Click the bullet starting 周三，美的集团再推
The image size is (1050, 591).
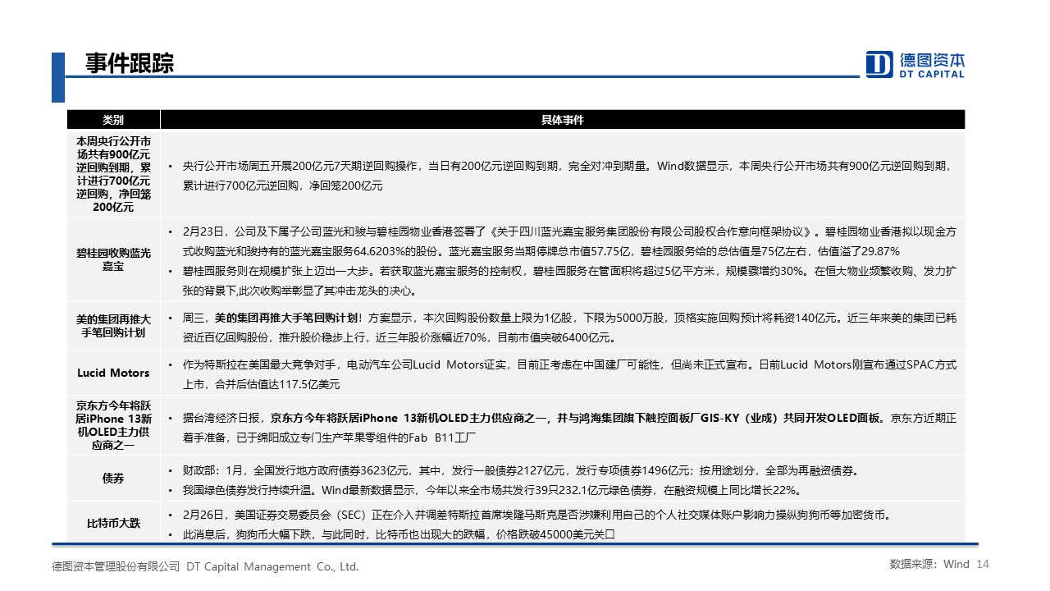[561, 327]
